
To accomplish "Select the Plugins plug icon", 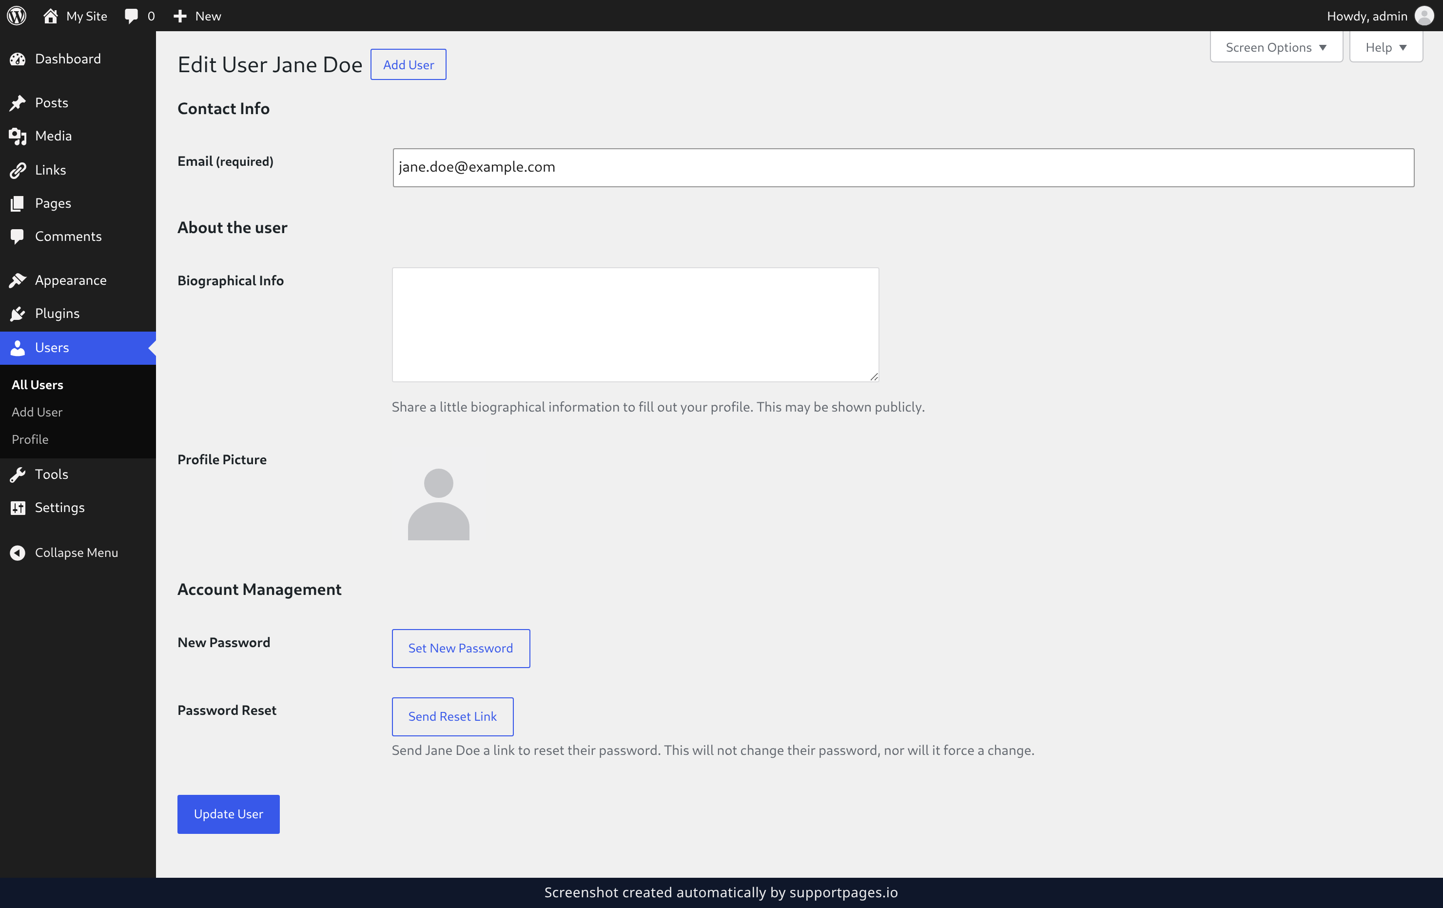I will coord(18,314).
